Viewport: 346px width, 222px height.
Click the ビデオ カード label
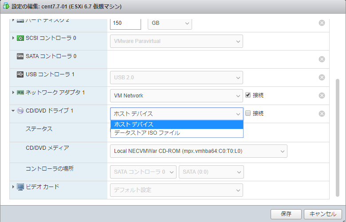click(x=43, y=187)
